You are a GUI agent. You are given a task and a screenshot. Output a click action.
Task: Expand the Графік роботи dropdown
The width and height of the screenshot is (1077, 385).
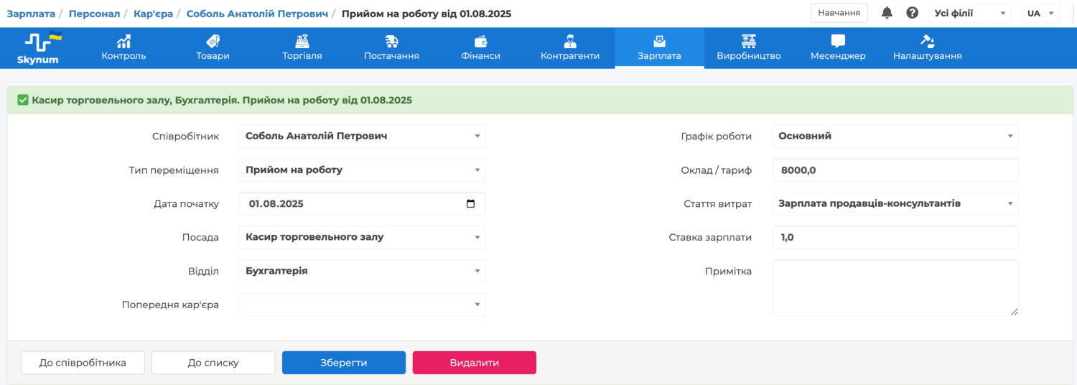point(1010,136)
